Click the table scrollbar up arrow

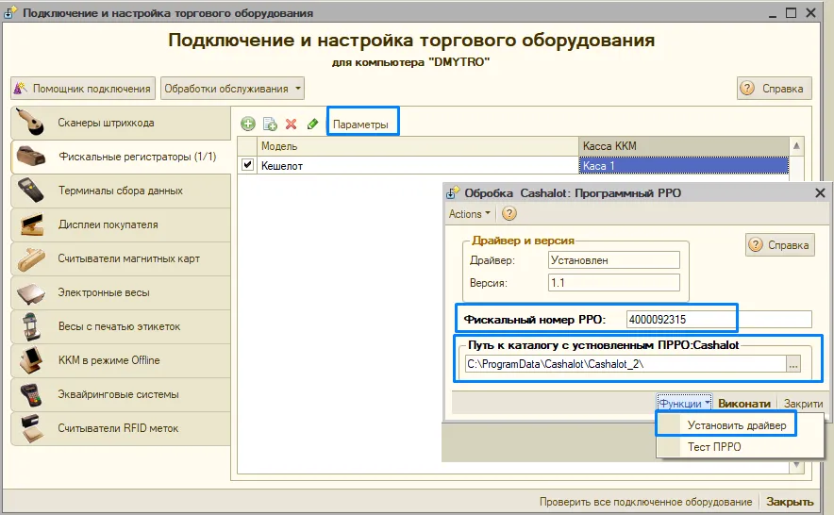(796, 146)
